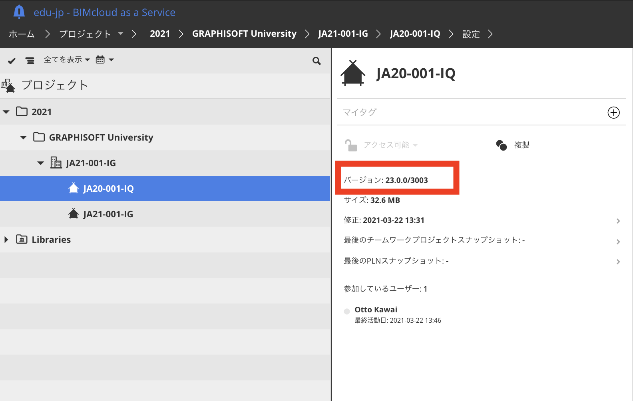Click the JA21-001-IG project house icon
633x401 pixels.
coord(74,214)
